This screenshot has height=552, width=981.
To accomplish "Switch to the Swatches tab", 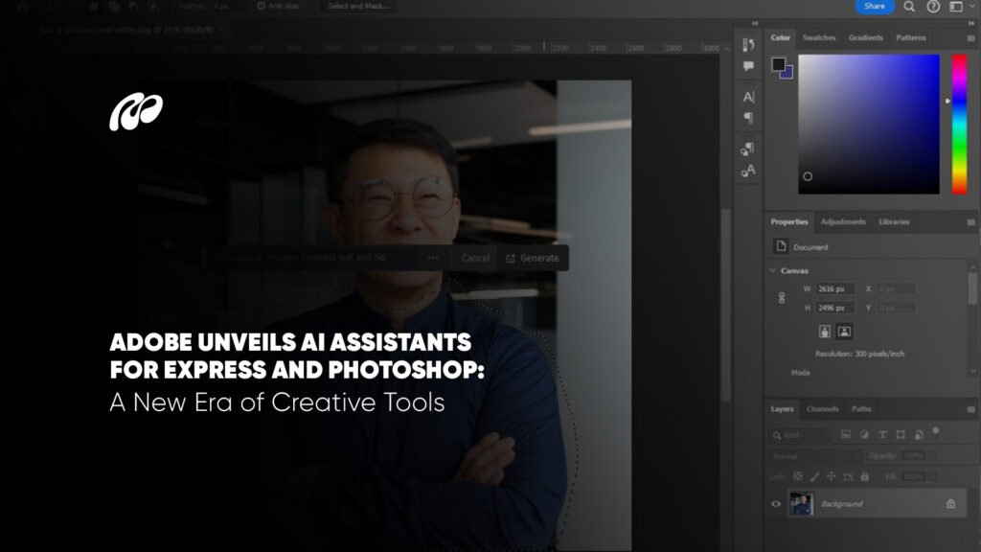I will pyautogui.click(x=819, y=37).
